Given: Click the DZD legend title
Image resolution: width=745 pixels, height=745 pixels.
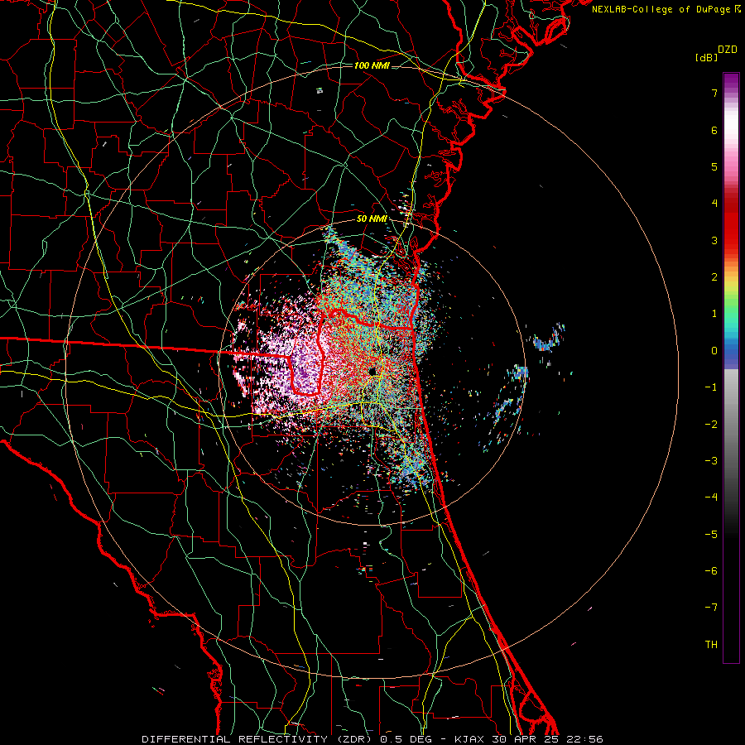Looking at the screenshot, I should [x=728, y=50].
